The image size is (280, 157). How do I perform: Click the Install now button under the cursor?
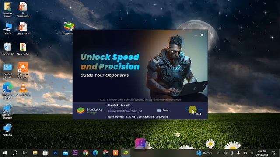194,109
